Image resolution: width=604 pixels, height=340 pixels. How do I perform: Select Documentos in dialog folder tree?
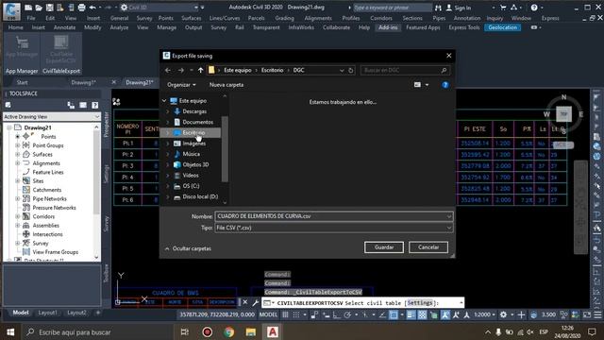pos(197,122)
